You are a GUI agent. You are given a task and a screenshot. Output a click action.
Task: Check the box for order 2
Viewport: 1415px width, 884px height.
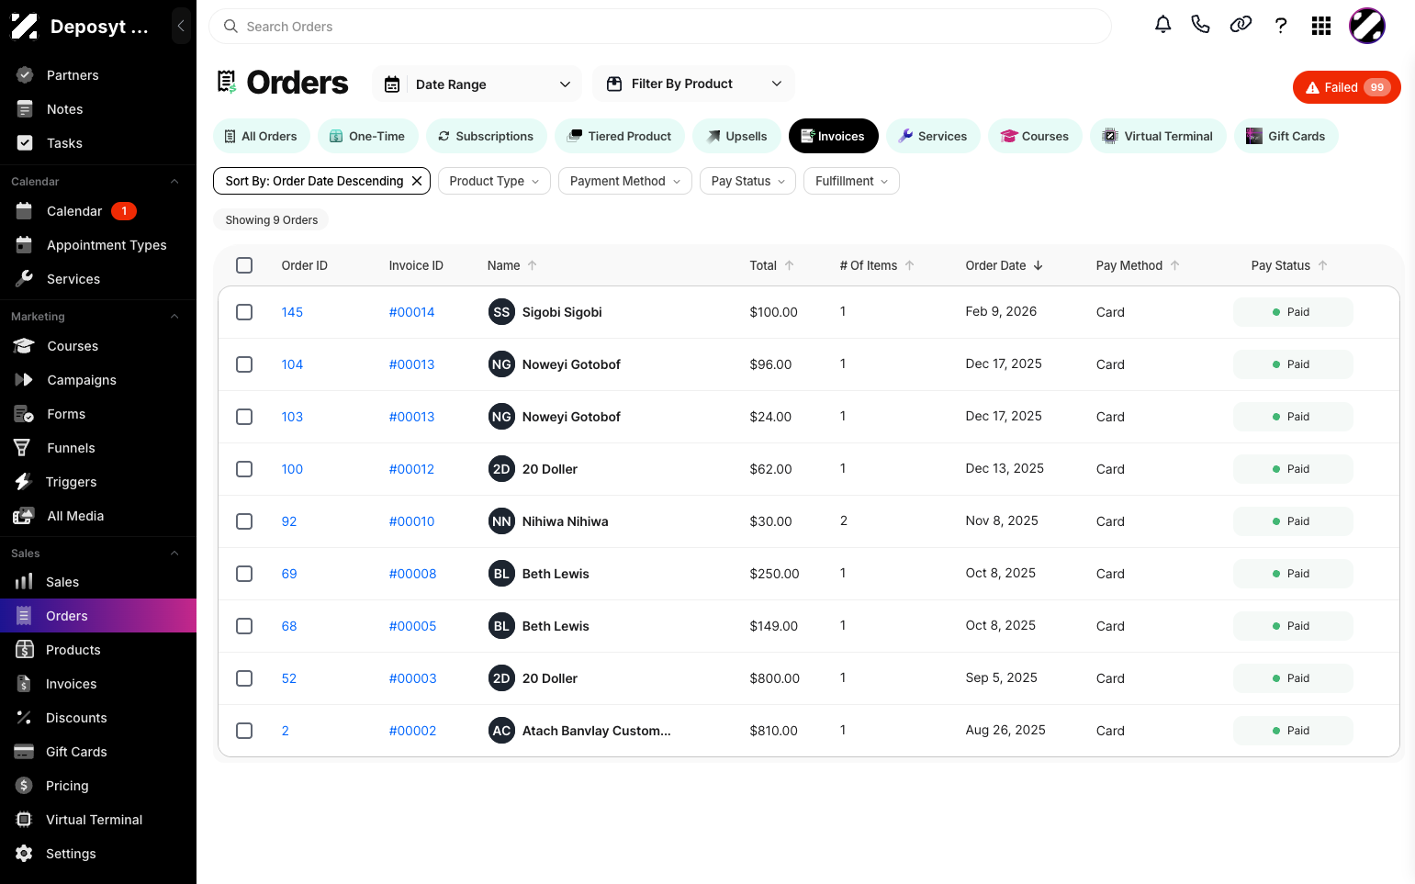[244, 731]
